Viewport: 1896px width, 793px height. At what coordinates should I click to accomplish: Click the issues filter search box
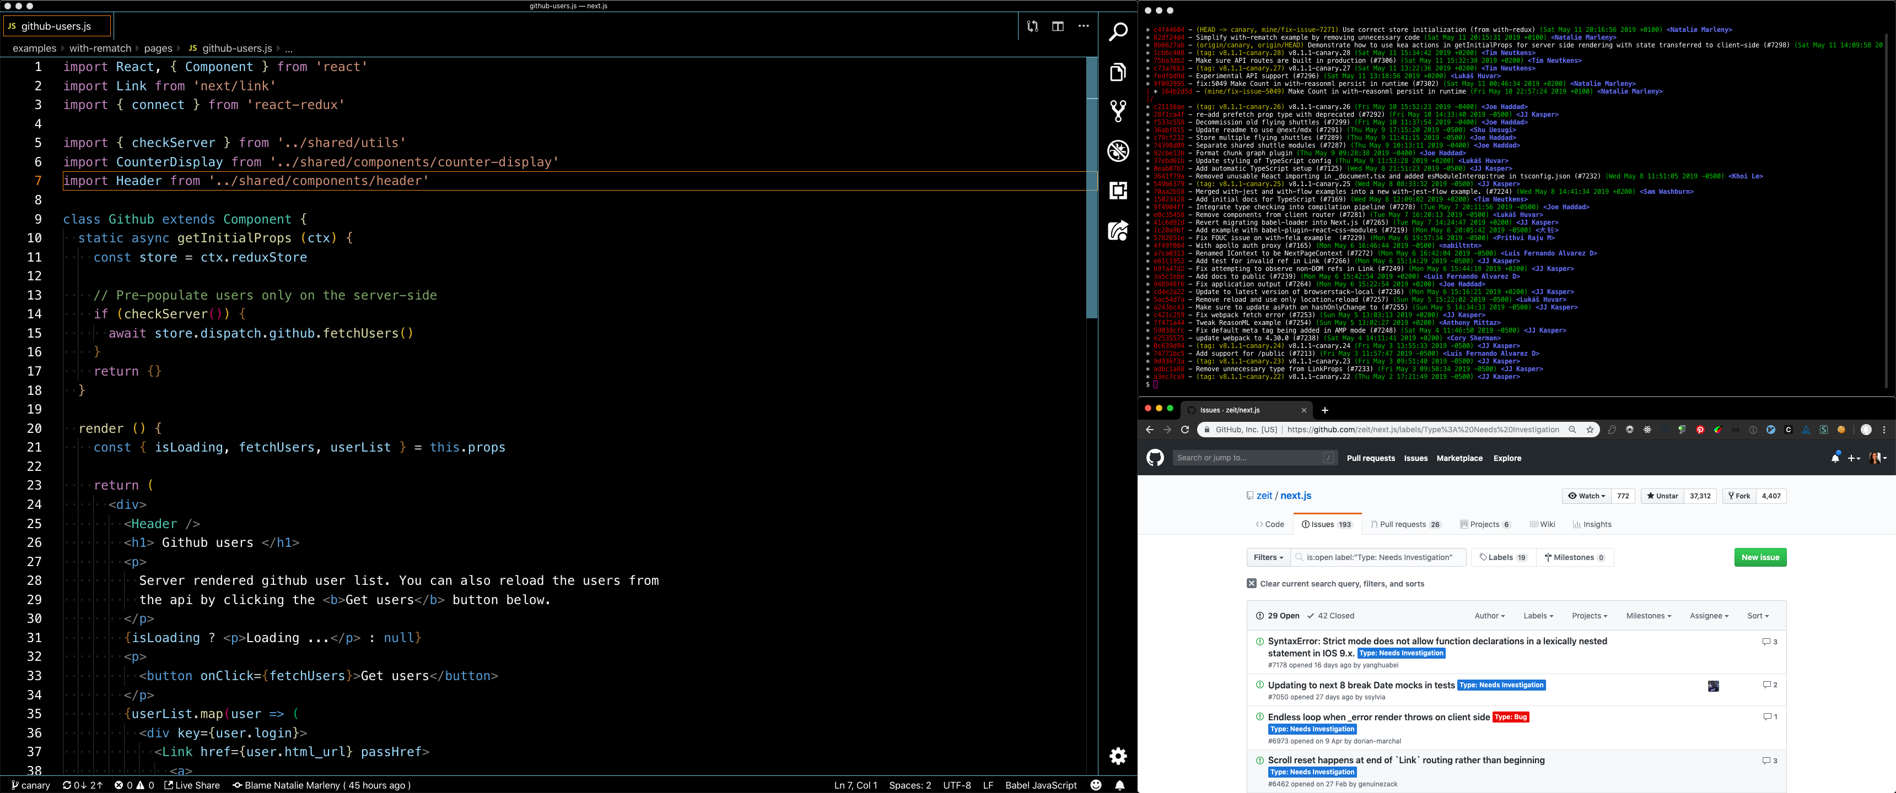coord(1380,558)
